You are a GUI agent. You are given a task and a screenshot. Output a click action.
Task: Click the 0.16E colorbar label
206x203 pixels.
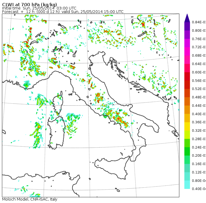(x=199, y=164)
